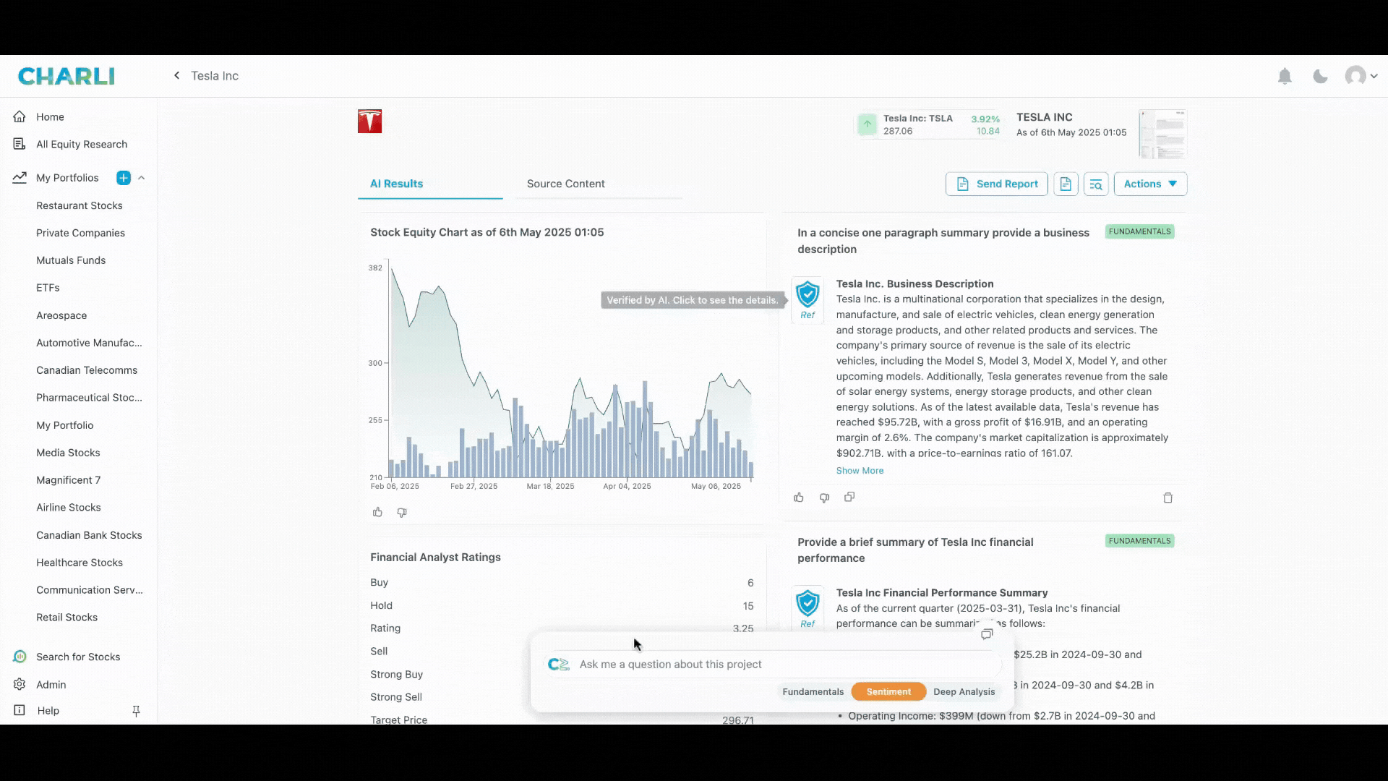
Task: Expand the Actions dropdown
Action: click(1150, 184)
